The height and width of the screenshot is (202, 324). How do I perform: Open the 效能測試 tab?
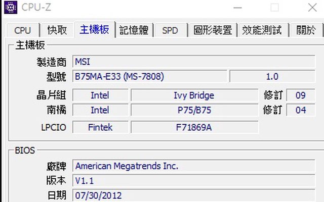tap(262, 30)
